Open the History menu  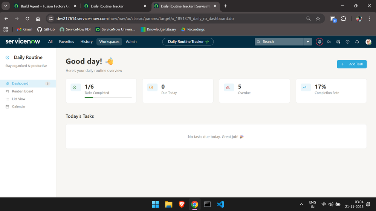click(x=86, y=42)
